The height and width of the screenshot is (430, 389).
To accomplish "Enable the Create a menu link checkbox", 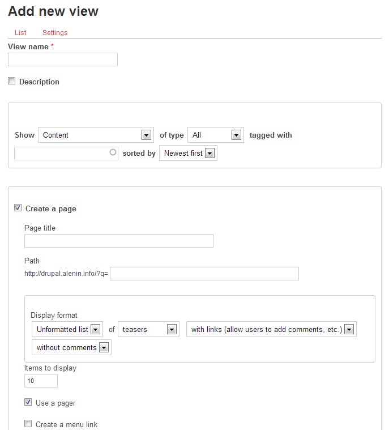I will (x=28, y=424).
